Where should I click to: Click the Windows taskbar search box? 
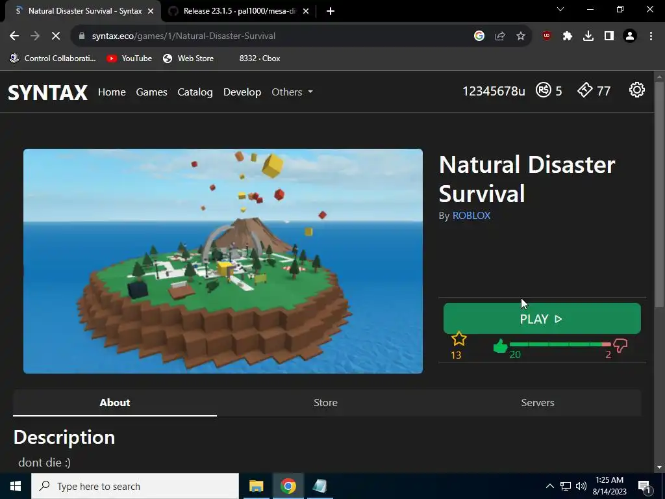(135, 486)
